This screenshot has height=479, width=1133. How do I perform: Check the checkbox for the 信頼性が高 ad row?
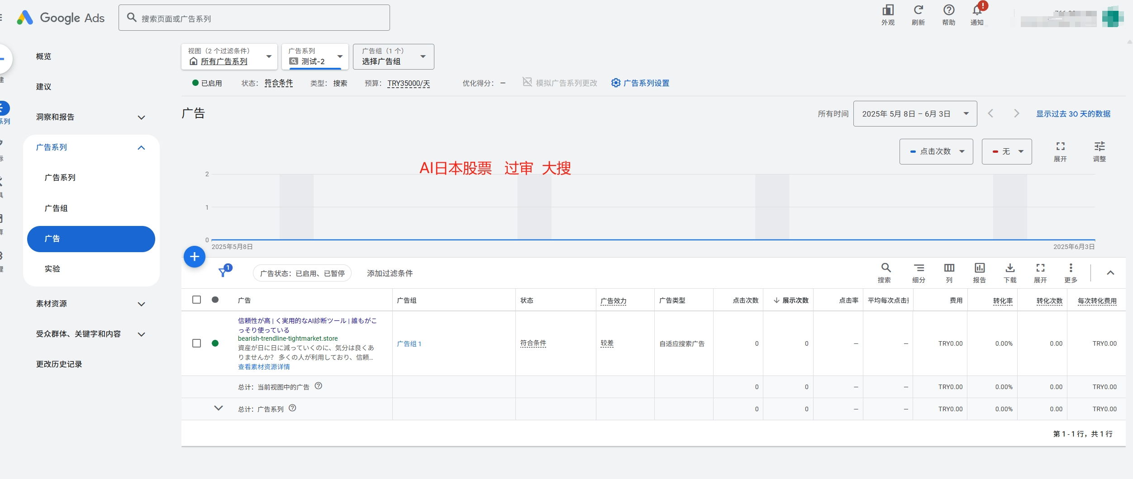(x=196, y=343)
